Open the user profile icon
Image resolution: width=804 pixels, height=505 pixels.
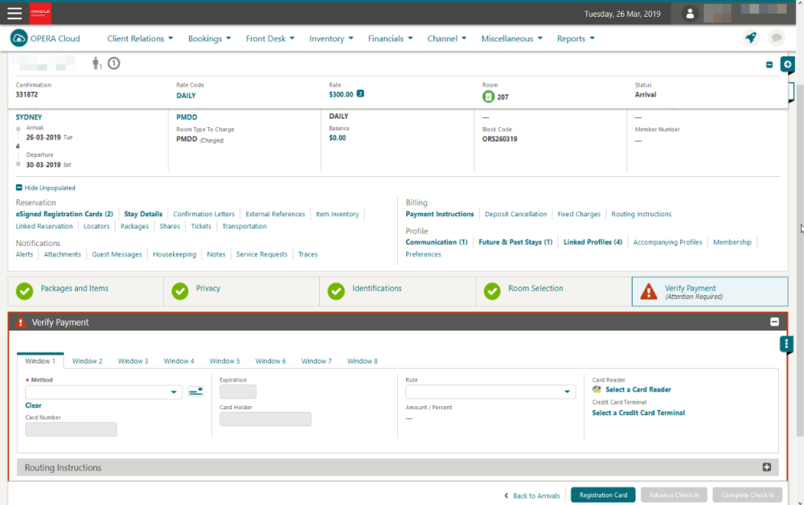click(x=690, y=14)
